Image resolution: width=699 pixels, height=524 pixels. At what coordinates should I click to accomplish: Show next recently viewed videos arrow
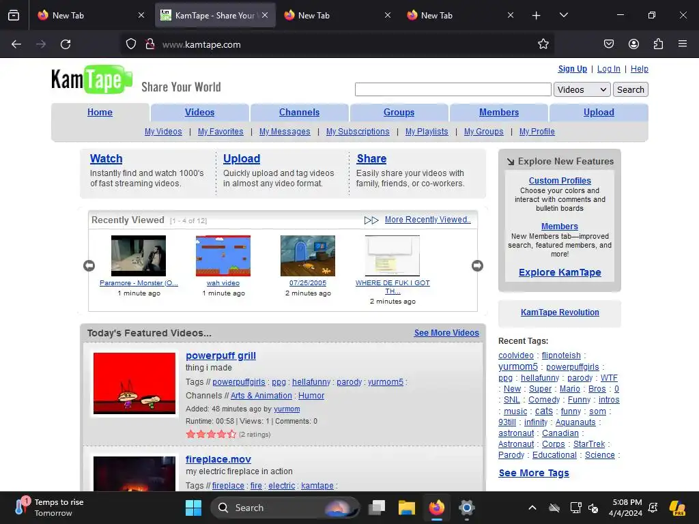[477, 265]
